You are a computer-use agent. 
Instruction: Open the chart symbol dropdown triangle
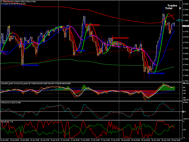coord(1,2)
